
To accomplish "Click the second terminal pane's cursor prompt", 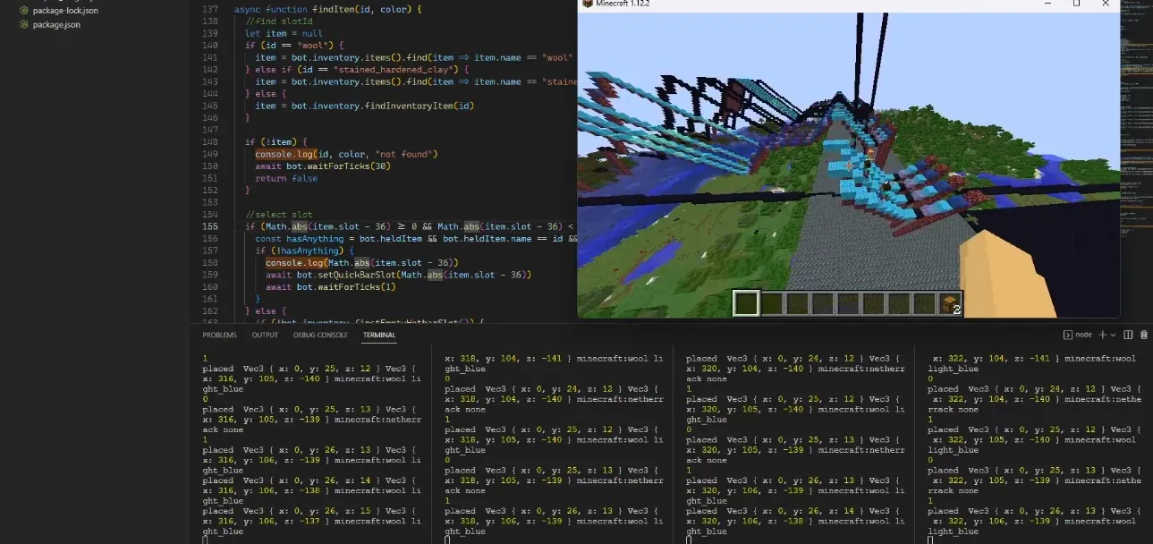I will click(x=447, y=540).
